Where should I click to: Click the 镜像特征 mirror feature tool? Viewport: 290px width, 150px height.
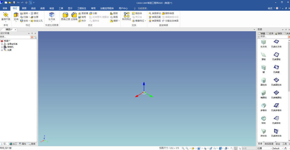(x=138, y=21)
